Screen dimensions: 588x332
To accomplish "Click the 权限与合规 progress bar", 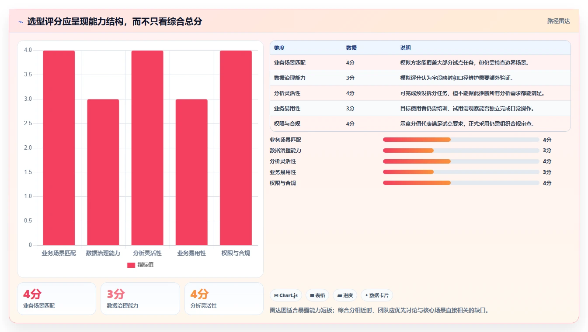I will point(461,183).
